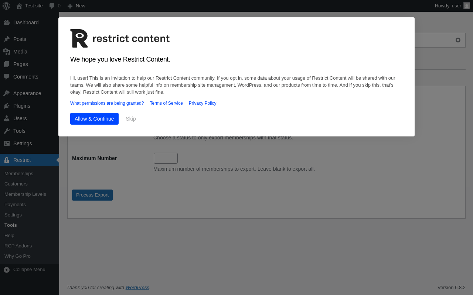Open Users menu item
Viewport: 473px width, 295px height.
click(x=20, y=118)
